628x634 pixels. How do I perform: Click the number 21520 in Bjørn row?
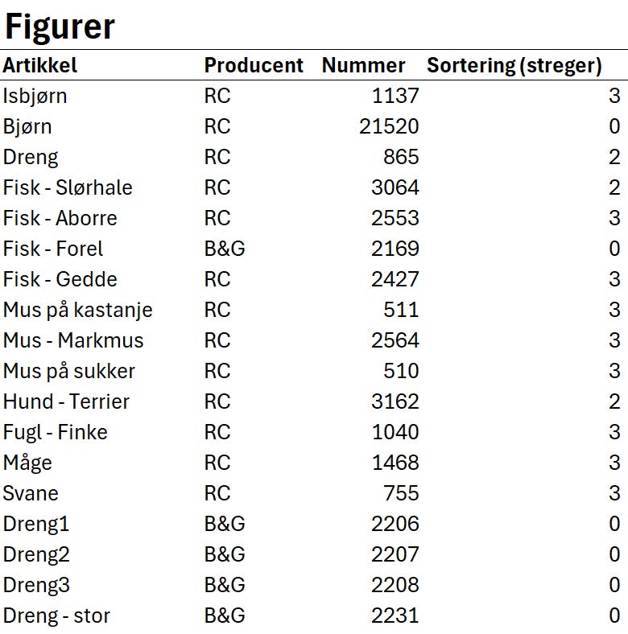tap(388, 126)
